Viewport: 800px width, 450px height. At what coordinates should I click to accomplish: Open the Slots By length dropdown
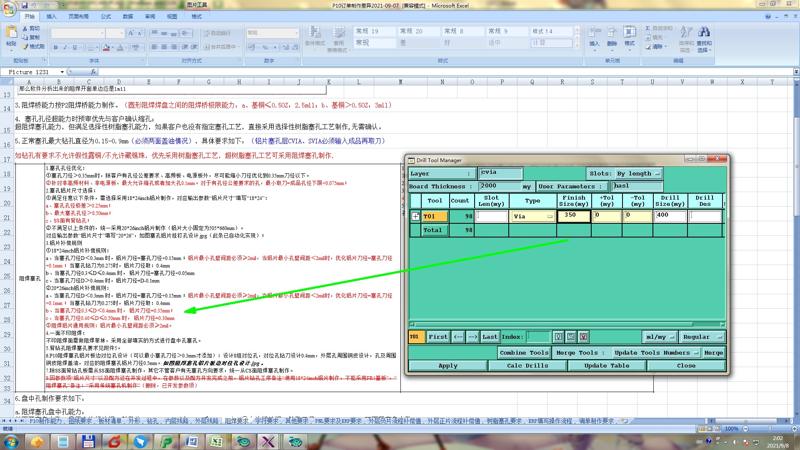click(639, 174)
